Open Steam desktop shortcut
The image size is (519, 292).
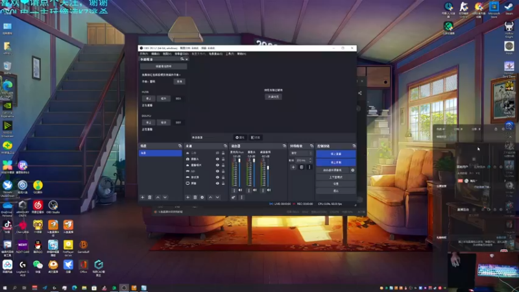509,8
